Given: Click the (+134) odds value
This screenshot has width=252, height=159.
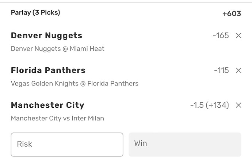Looking at the screenshot, I should pos(217,105).
